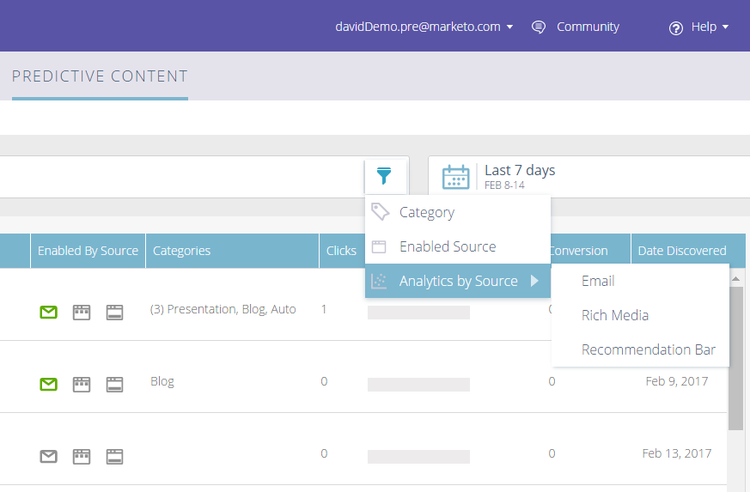
Task: Toggle recommendation bar source in first row
Action: click(114, 313)
